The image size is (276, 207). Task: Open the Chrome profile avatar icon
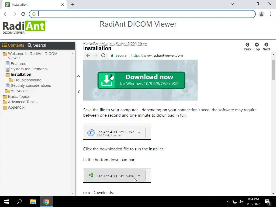point(261,14)
